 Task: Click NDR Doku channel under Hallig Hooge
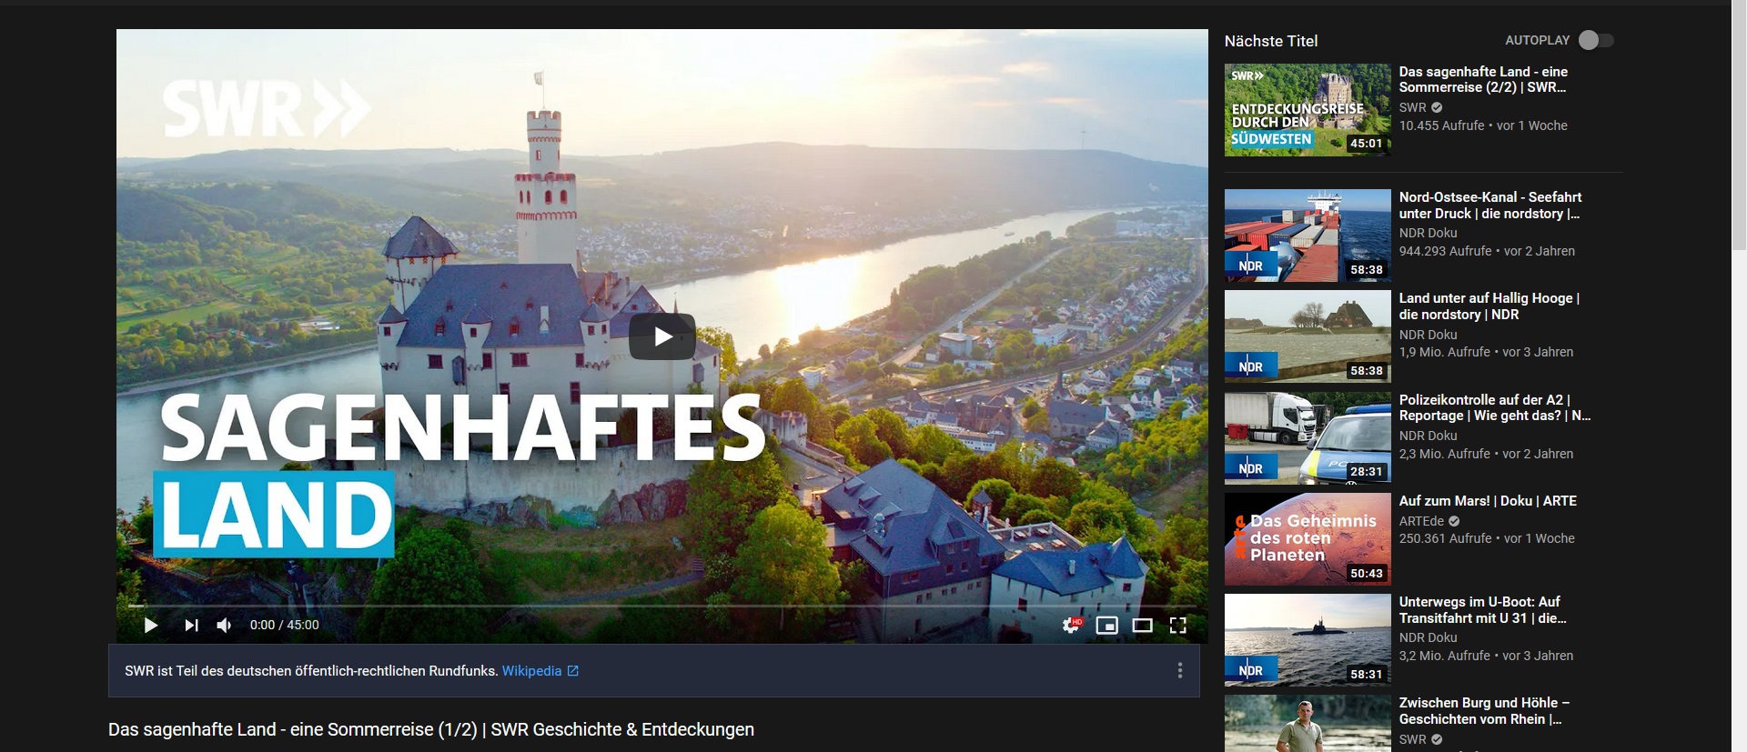pos(1429,335)
